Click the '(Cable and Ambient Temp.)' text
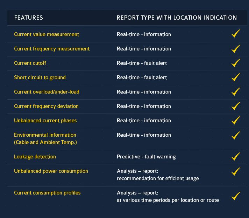 pos(45,142)
